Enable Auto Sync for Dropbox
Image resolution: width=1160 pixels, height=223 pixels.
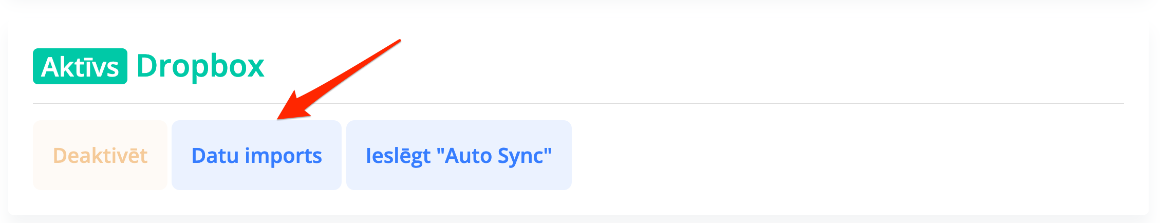[x=458, y=155]
